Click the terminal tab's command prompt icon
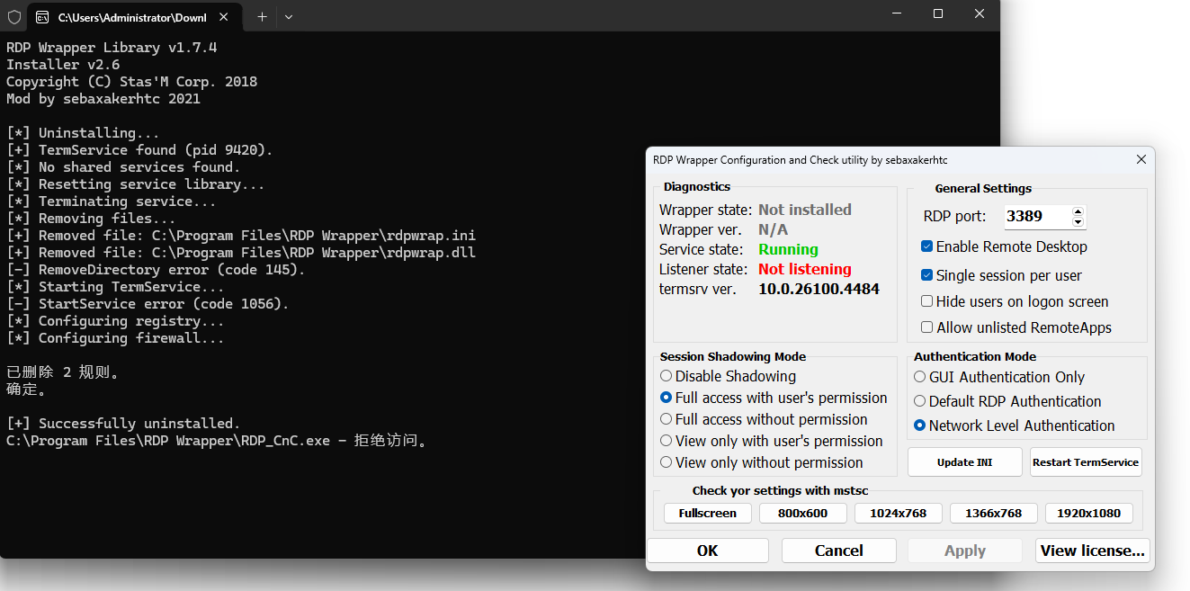Image resolution: width=1190 pixels, height=591 pixels. point(41,16)
